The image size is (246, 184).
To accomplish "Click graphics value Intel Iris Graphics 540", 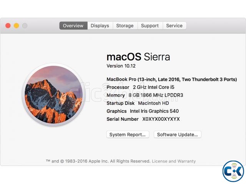I will click(x=154, y=111).
